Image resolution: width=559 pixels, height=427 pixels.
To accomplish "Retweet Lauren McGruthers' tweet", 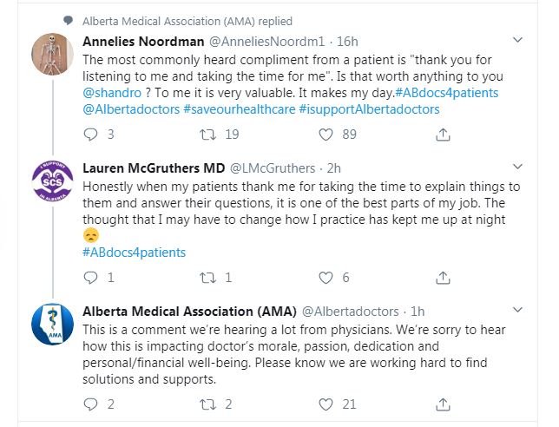I will pos(207,278).
